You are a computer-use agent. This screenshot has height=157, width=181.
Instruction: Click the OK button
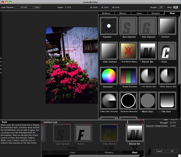(x=172, y=151)
